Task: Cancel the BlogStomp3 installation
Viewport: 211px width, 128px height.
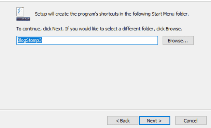Action: point(191,121)
